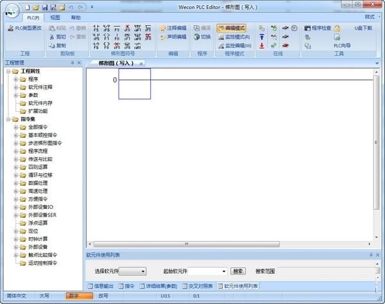This screenshot has height=304, width=385.
Task: Select the 运动控制指令 tree item
Action: click(42, 263)
